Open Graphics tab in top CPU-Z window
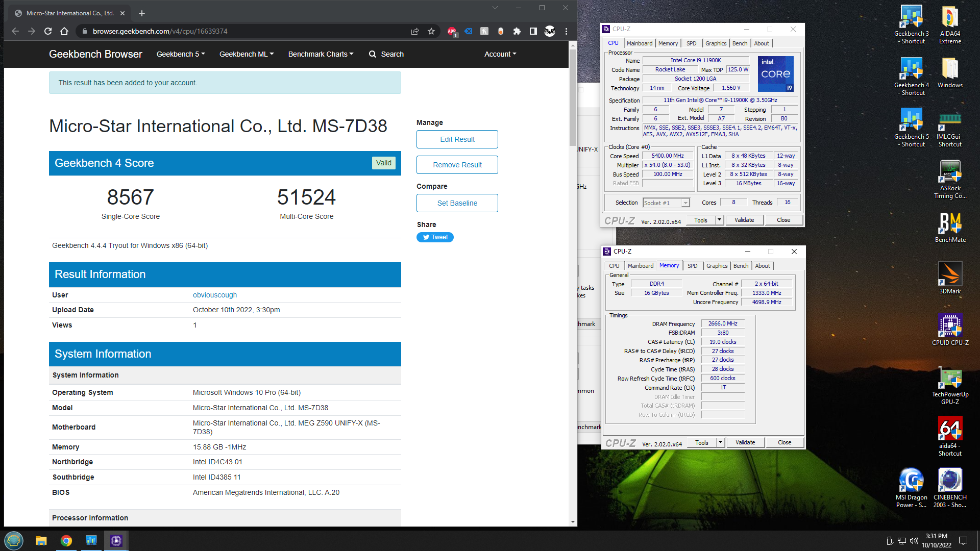The width and height of the screenshot is (980, 551). 716,43
